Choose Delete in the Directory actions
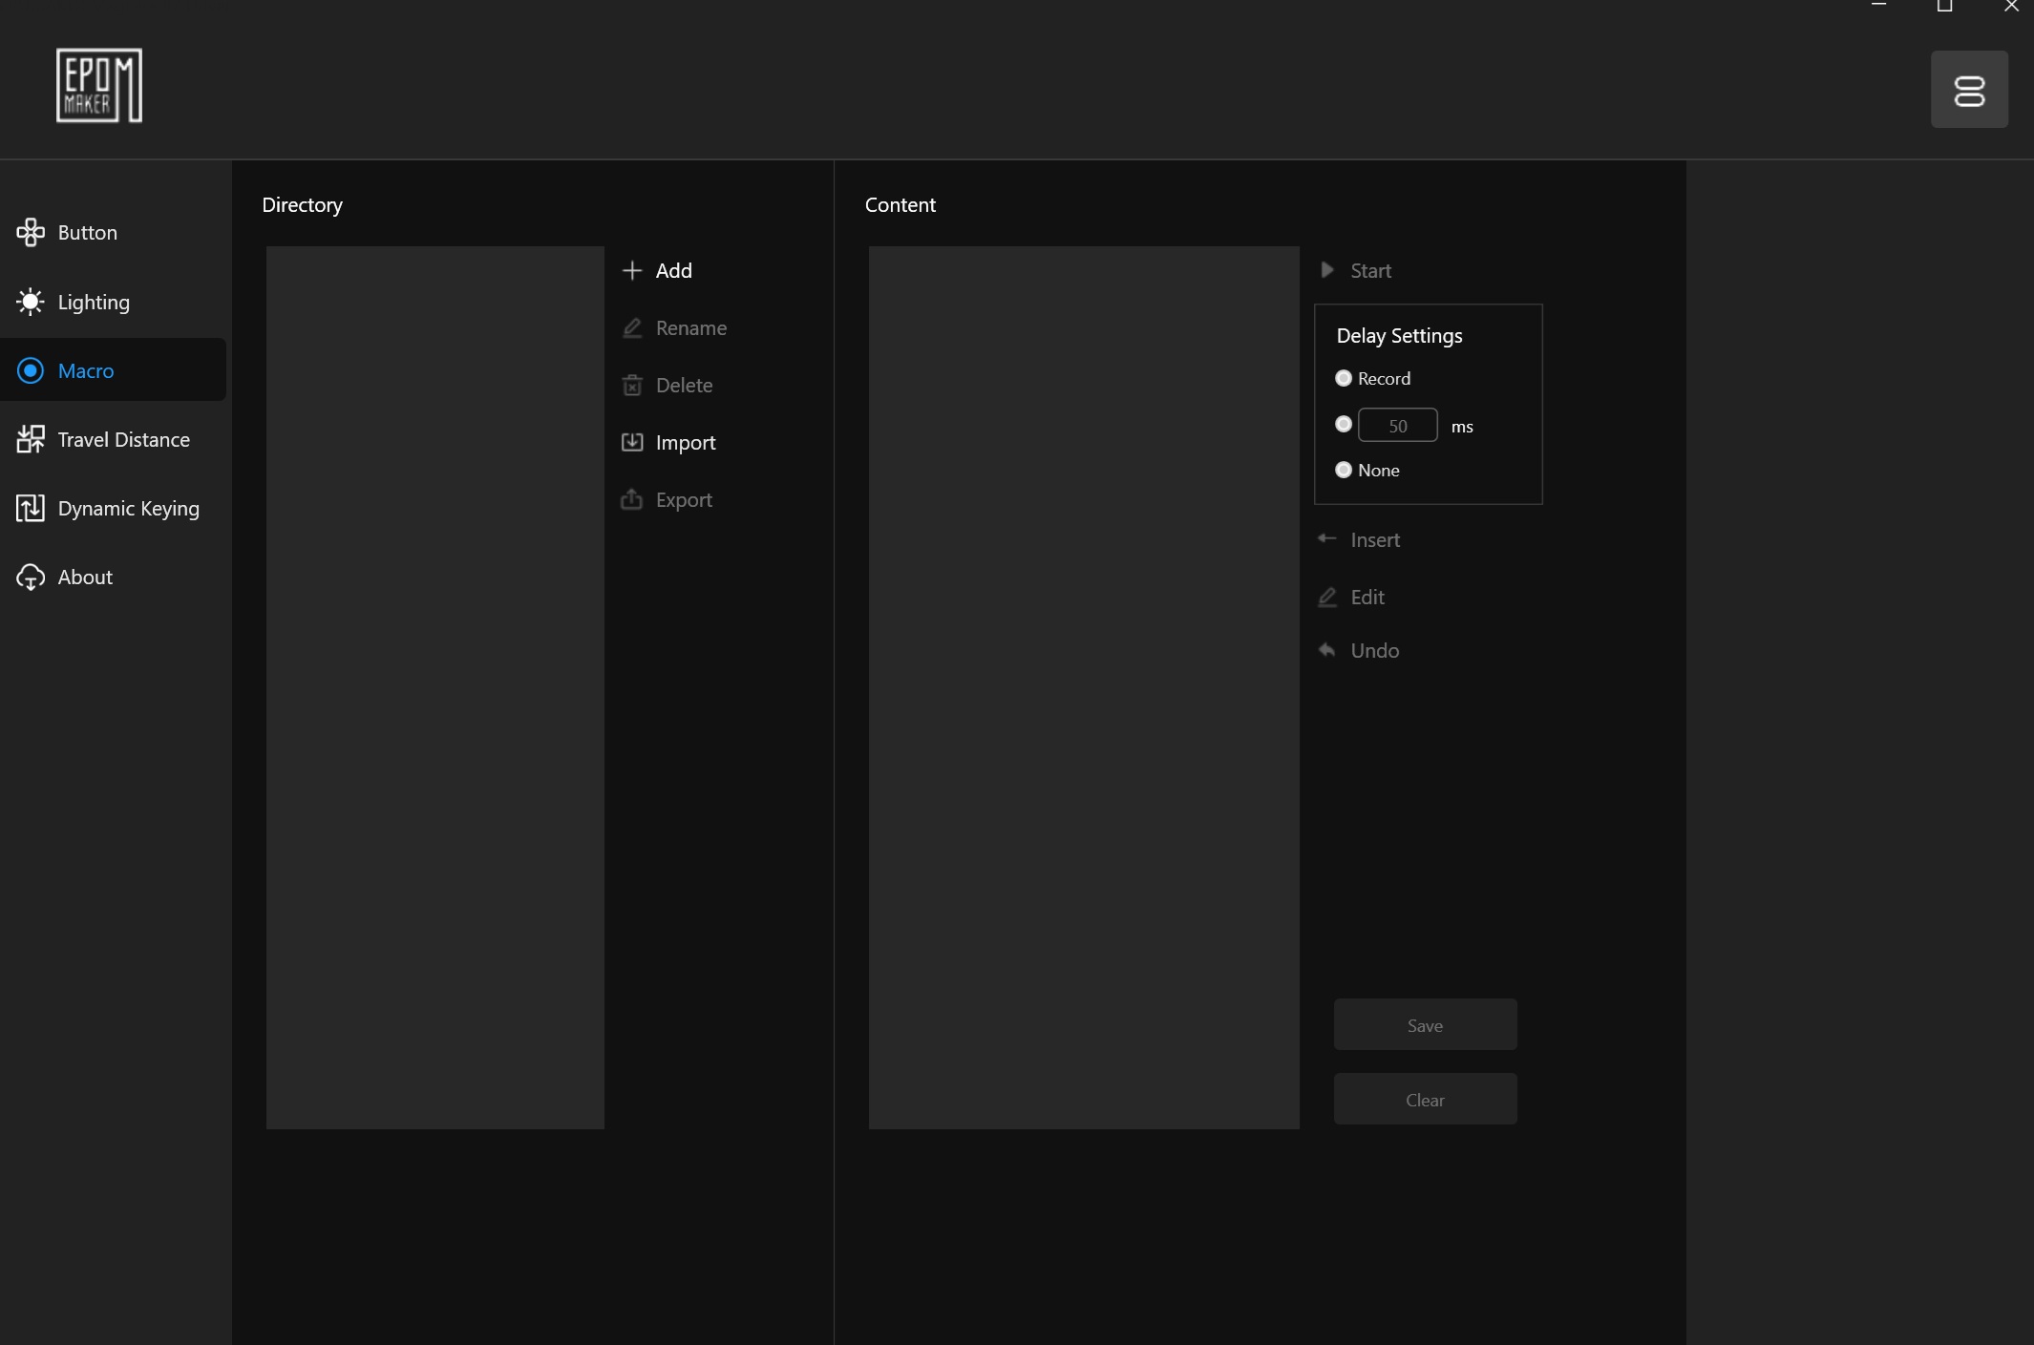 (685, 385)
